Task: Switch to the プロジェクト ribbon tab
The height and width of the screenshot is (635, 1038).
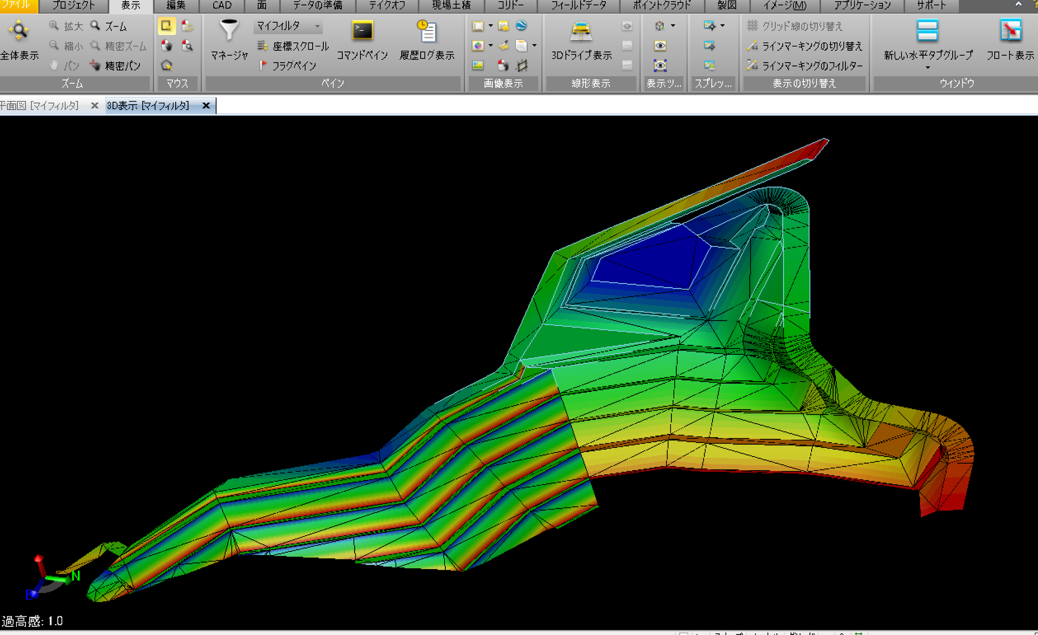Action: [x=73, y=5]
